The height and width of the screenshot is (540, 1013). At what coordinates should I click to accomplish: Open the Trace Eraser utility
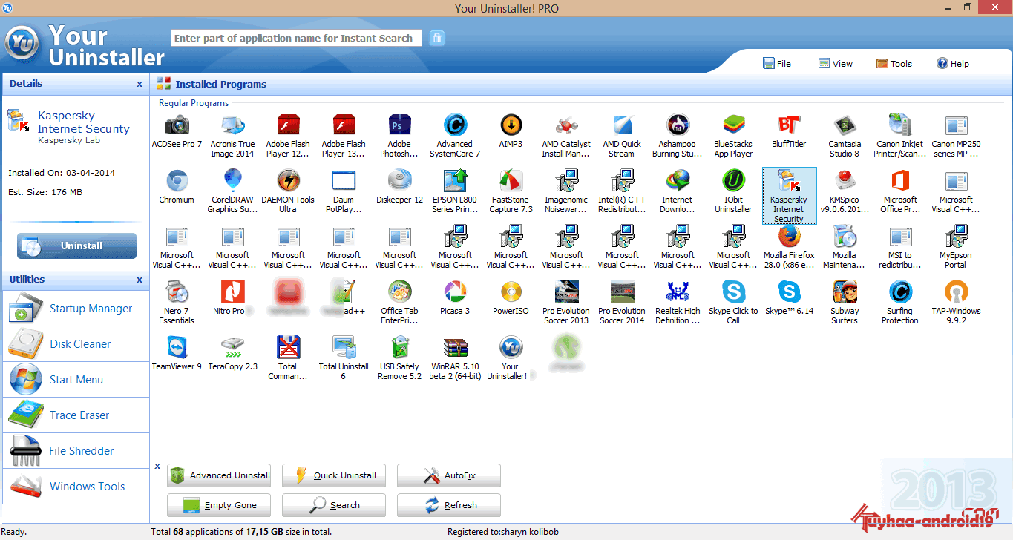[75, 415]
